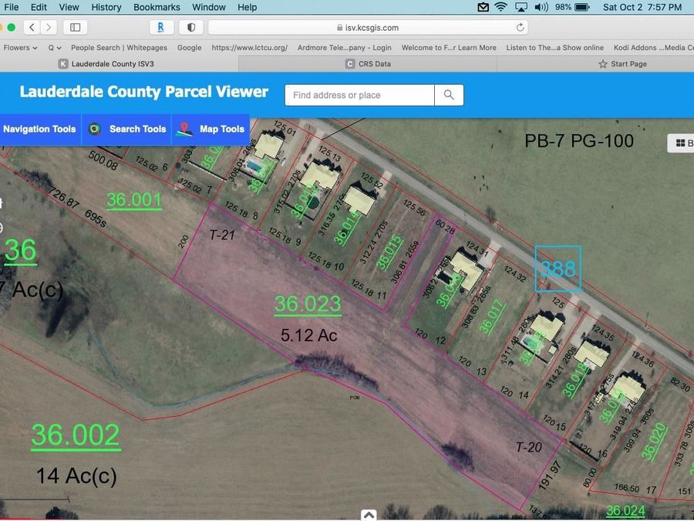Select parcel label 36.024
This screenshot has height=521, width=694.
coord(625,511)
